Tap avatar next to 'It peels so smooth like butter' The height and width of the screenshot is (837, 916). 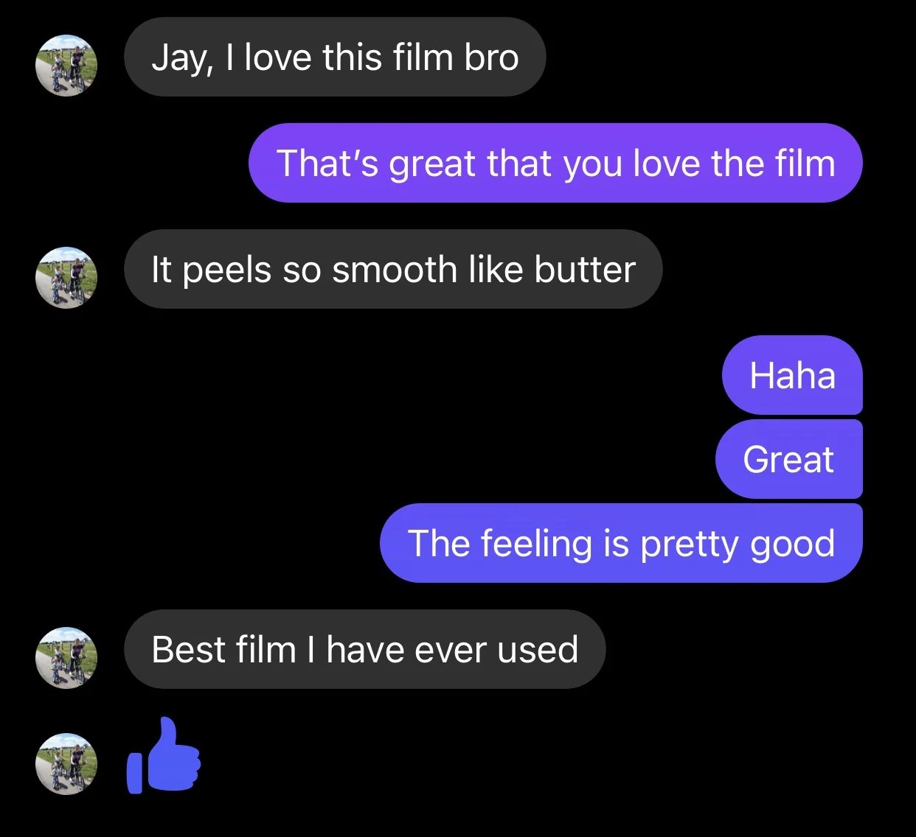[66, 278]
